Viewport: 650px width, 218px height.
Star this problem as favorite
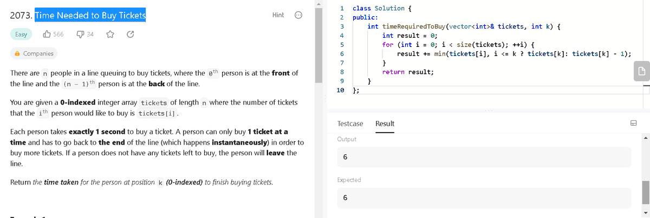[x=110, y=34]
